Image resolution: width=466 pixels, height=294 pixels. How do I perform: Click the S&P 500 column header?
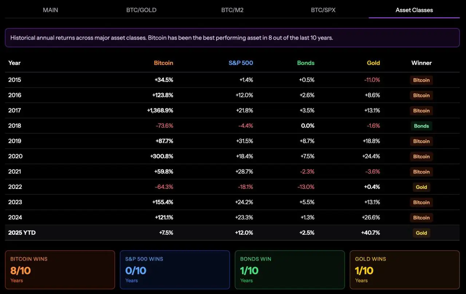[x=241, y=63]
